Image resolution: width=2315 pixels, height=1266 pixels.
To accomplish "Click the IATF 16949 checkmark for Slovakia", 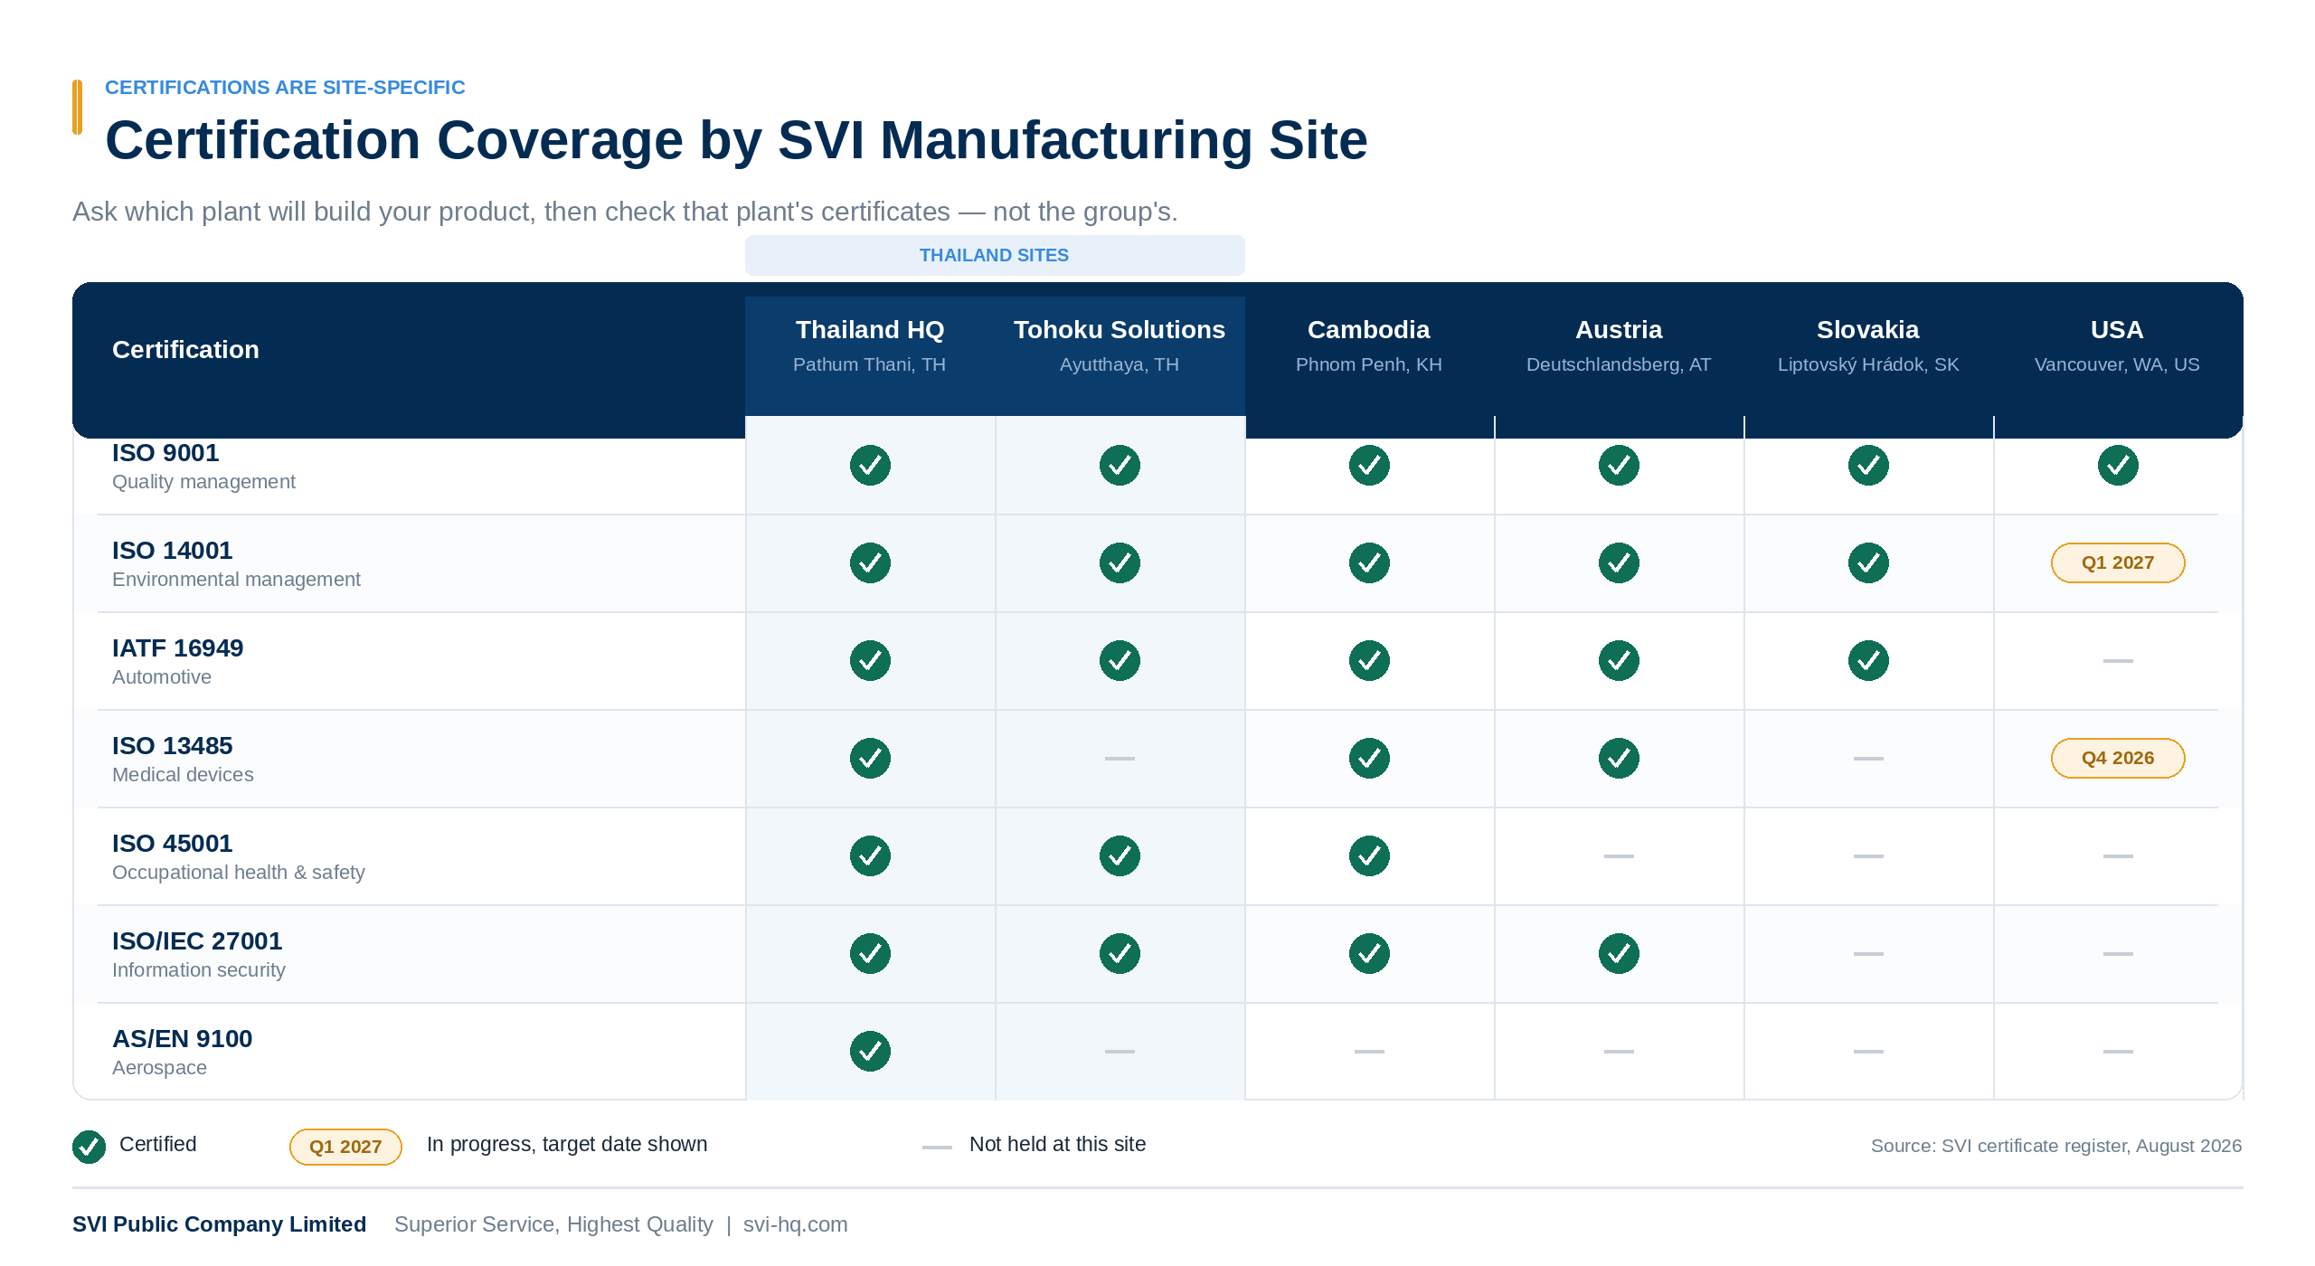I will (1868, 661).
